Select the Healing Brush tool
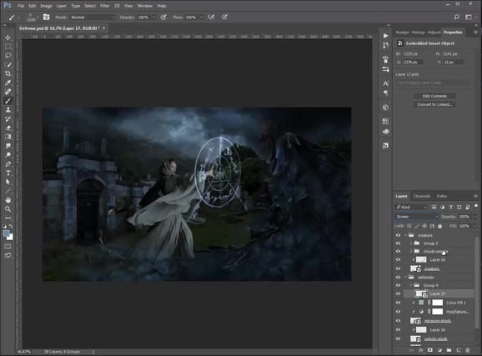Viewport: 482px width, 356px height. pyautogui.click(x=8, y=92)
